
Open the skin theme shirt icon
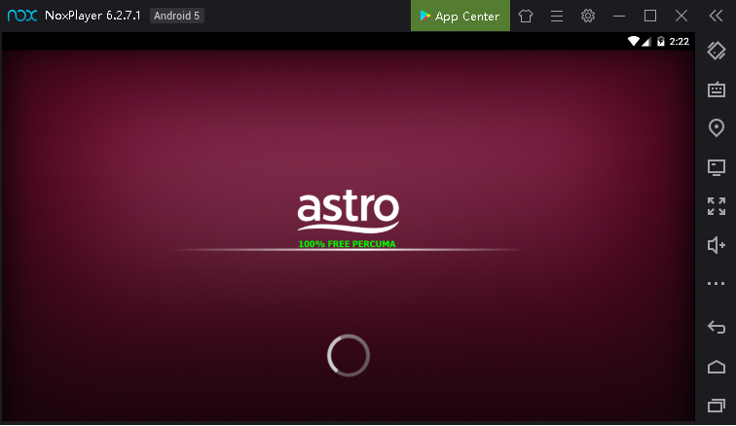click(x=526, y=16)
